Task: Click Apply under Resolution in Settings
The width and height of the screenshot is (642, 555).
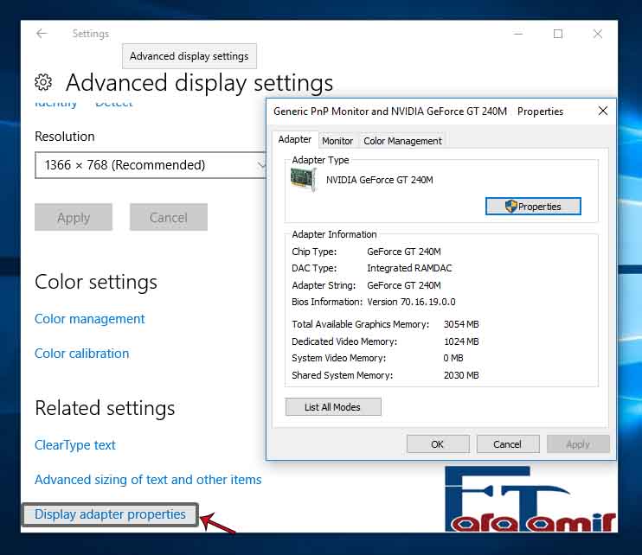Action: coord(74,217)
